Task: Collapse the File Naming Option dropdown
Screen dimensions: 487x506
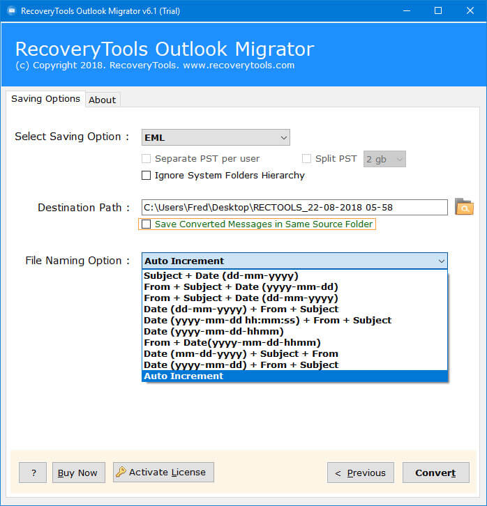Action: (x=441, y=261)
